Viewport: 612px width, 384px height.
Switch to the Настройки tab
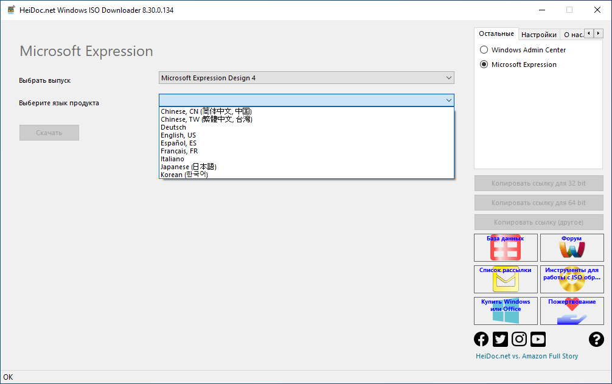[x=539, y=35]
